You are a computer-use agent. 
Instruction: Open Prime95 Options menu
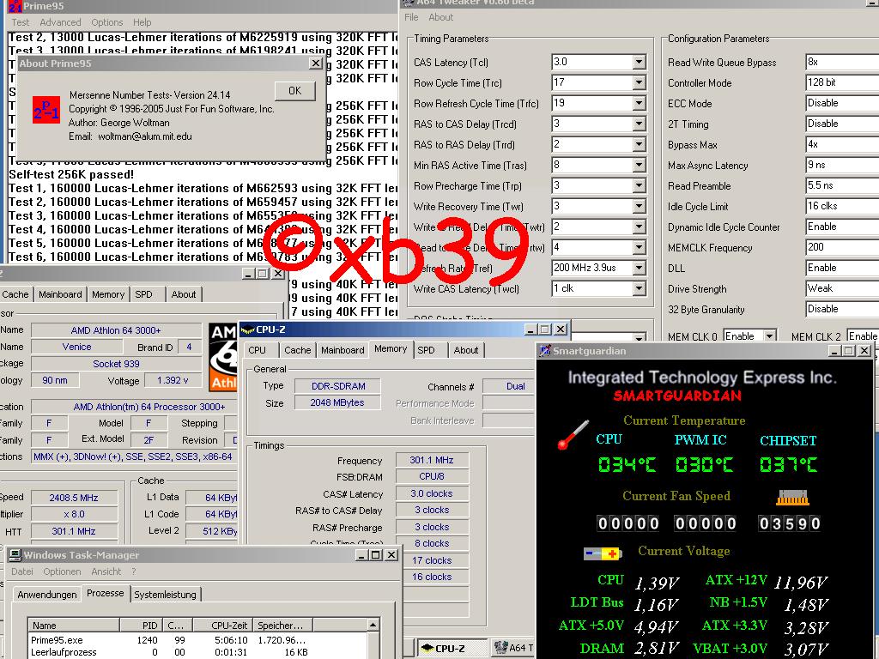pos(107,22)
